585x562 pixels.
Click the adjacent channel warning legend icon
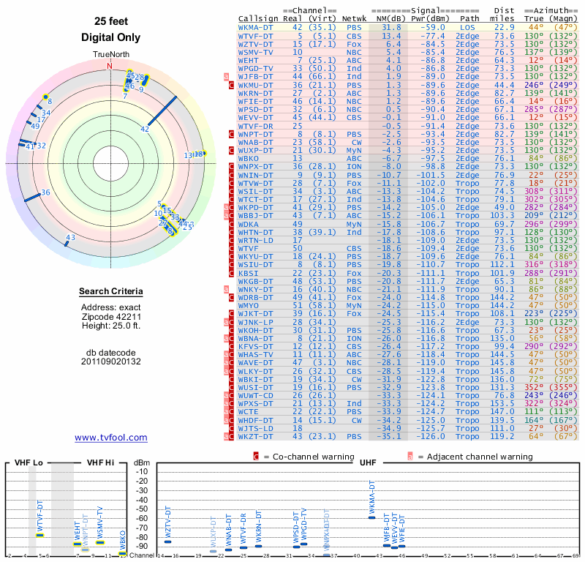pyautogui.click(x=409, y=457)
